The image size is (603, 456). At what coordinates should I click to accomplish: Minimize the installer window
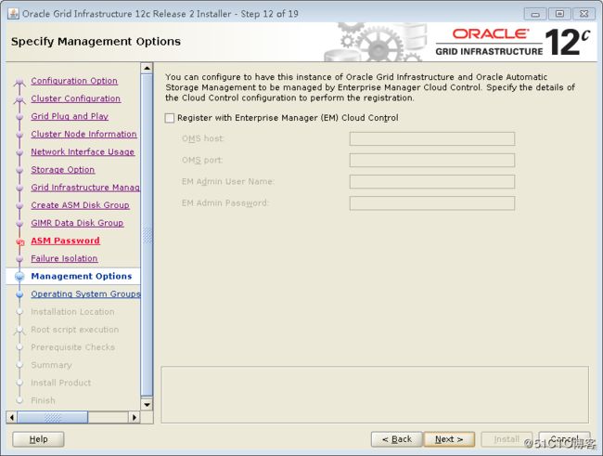click(x=535, y=14)
